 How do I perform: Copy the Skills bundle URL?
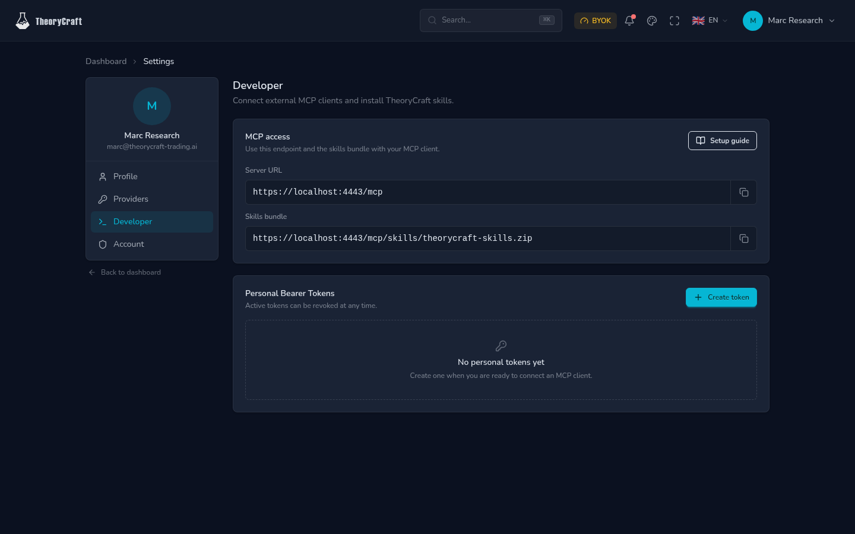pyautogui.click(x=743, y=239)
